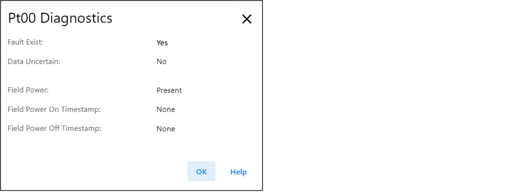Dismiss dialog using the OK button
The height and width of the screenshot is (192, 525).
tap(201, 171)
